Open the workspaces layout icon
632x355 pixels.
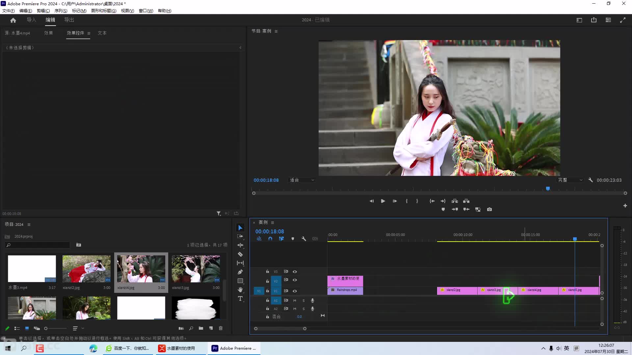(608, 20)
